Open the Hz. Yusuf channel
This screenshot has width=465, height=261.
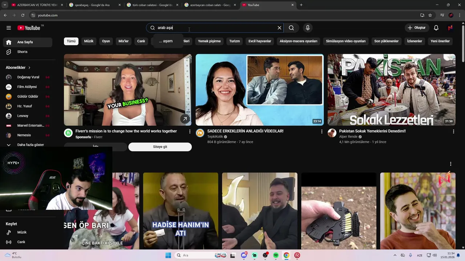pos(28,106)
